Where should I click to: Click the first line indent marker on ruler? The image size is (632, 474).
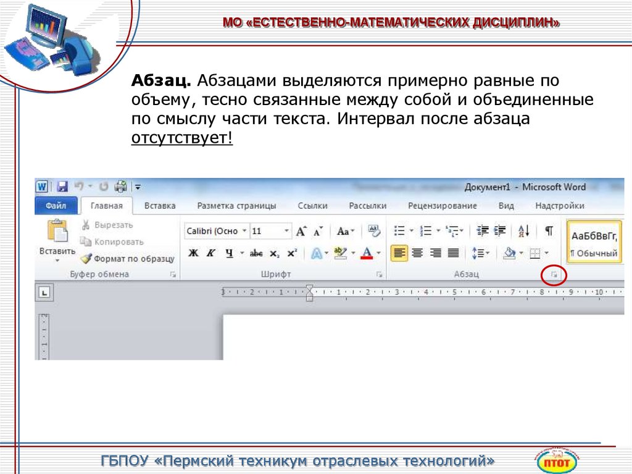(x=310, y=289)
